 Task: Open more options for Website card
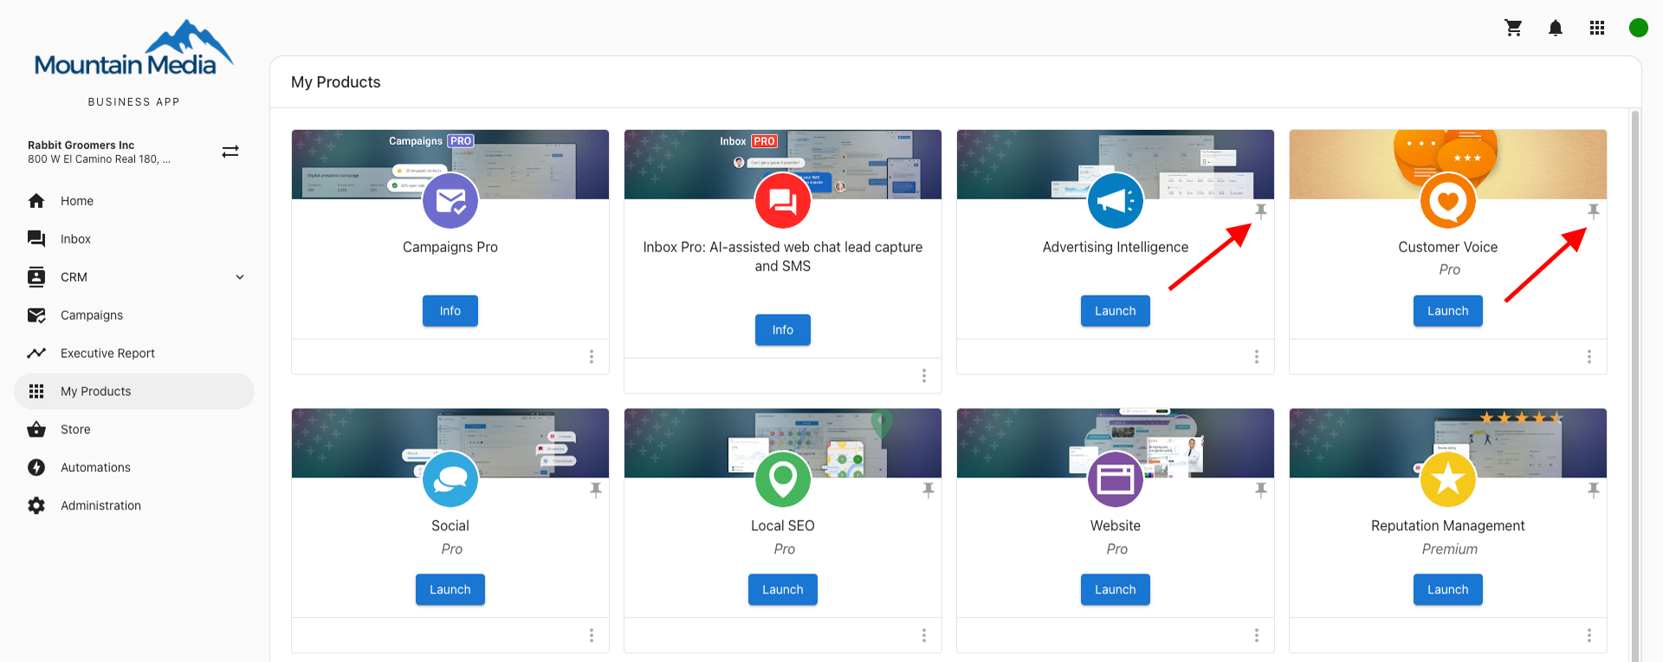click(x=1257, y=635)
